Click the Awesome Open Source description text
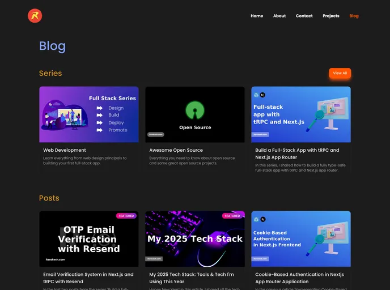The image size is (390, 290). (x=192, y=160)
